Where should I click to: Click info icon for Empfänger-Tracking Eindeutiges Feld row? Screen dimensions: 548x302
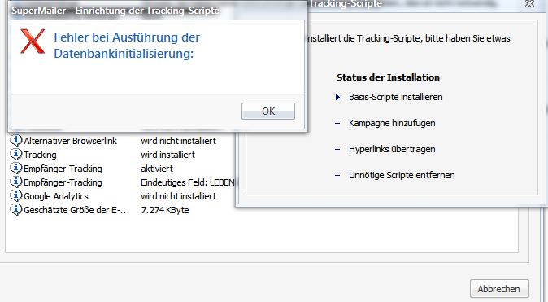pyautogui.click(x=15, y=182)
